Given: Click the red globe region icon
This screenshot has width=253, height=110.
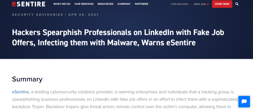Looking at the screenshot, I should click(x=208, y=4).
